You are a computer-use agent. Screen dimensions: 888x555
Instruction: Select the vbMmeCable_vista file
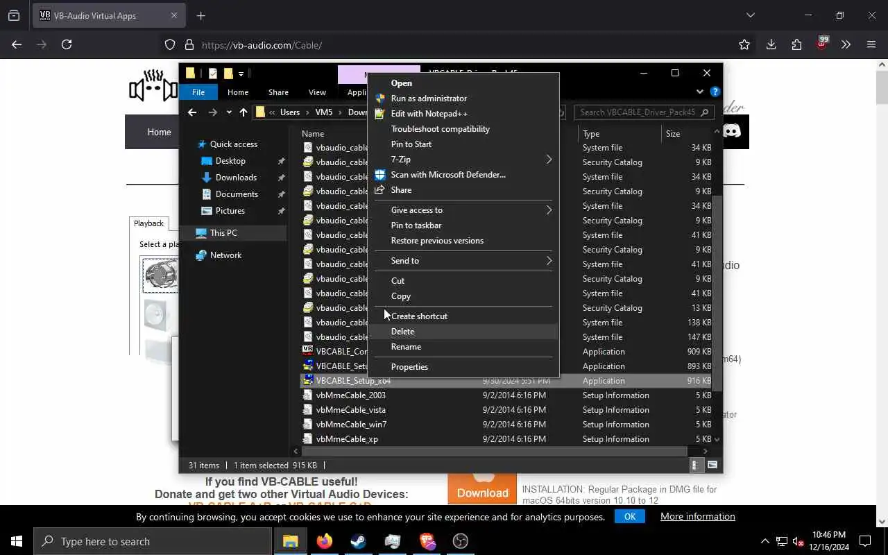350,410
